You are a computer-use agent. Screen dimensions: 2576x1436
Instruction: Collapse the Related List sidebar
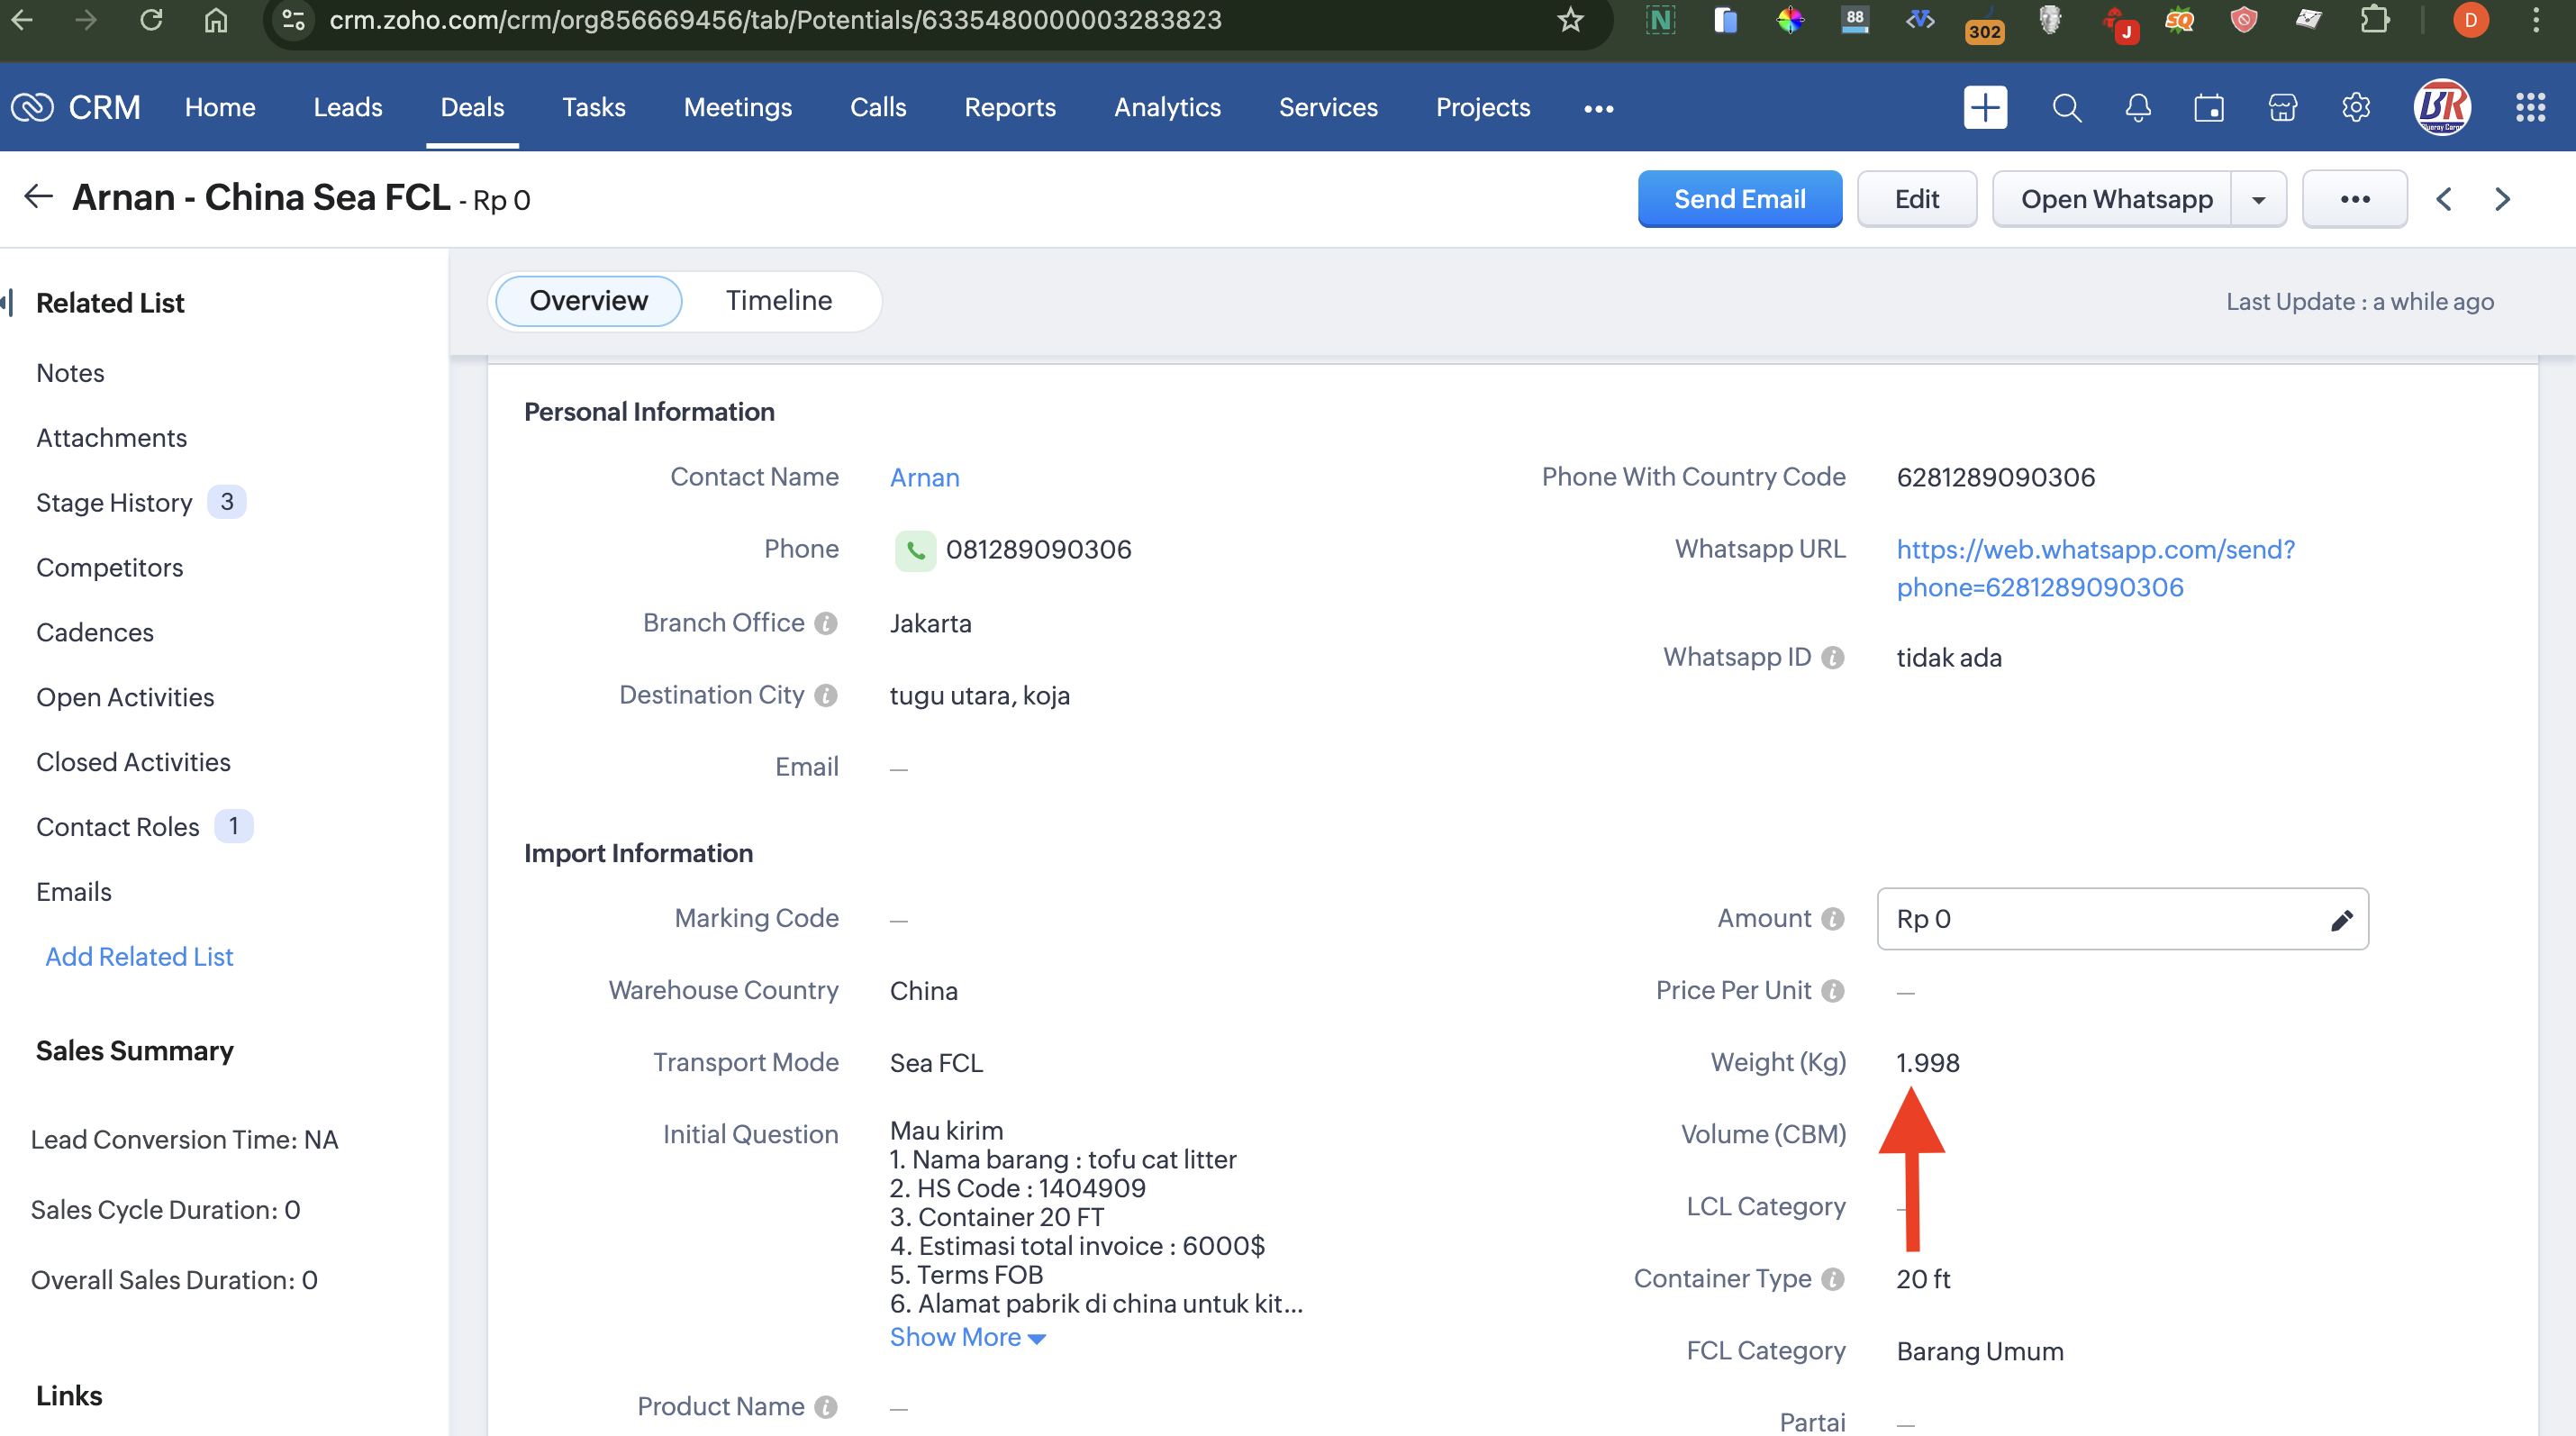click(x=8, y=302)
